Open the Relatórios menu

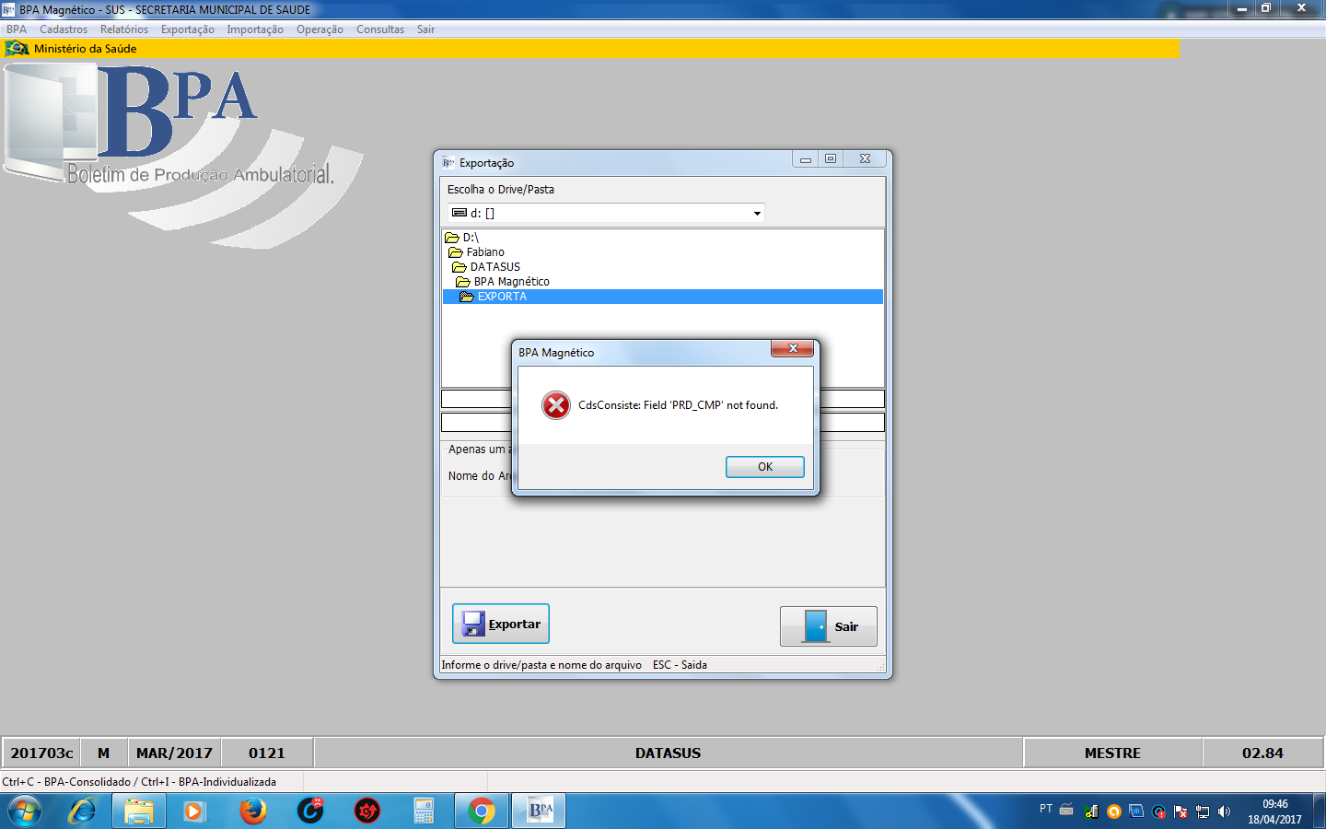click(x=124, y=29)
